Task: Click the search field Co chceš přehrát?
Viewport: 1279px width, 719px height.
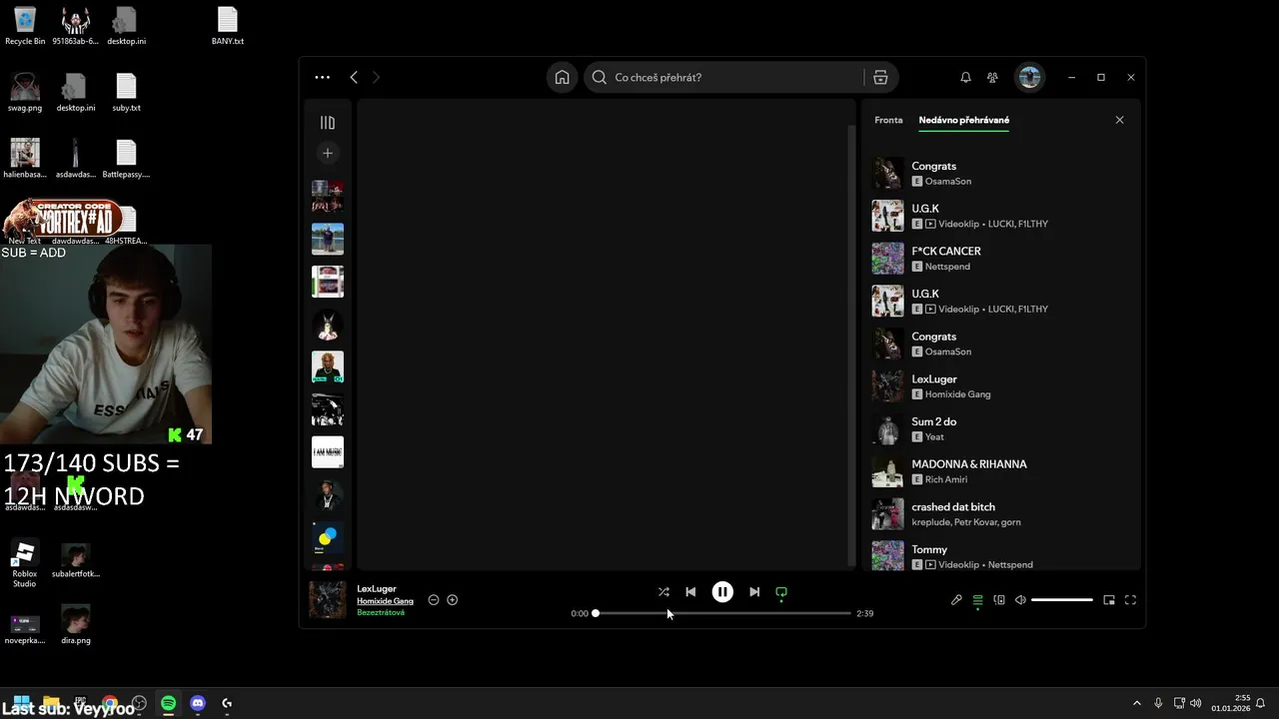Action: [x=724, y=77]
